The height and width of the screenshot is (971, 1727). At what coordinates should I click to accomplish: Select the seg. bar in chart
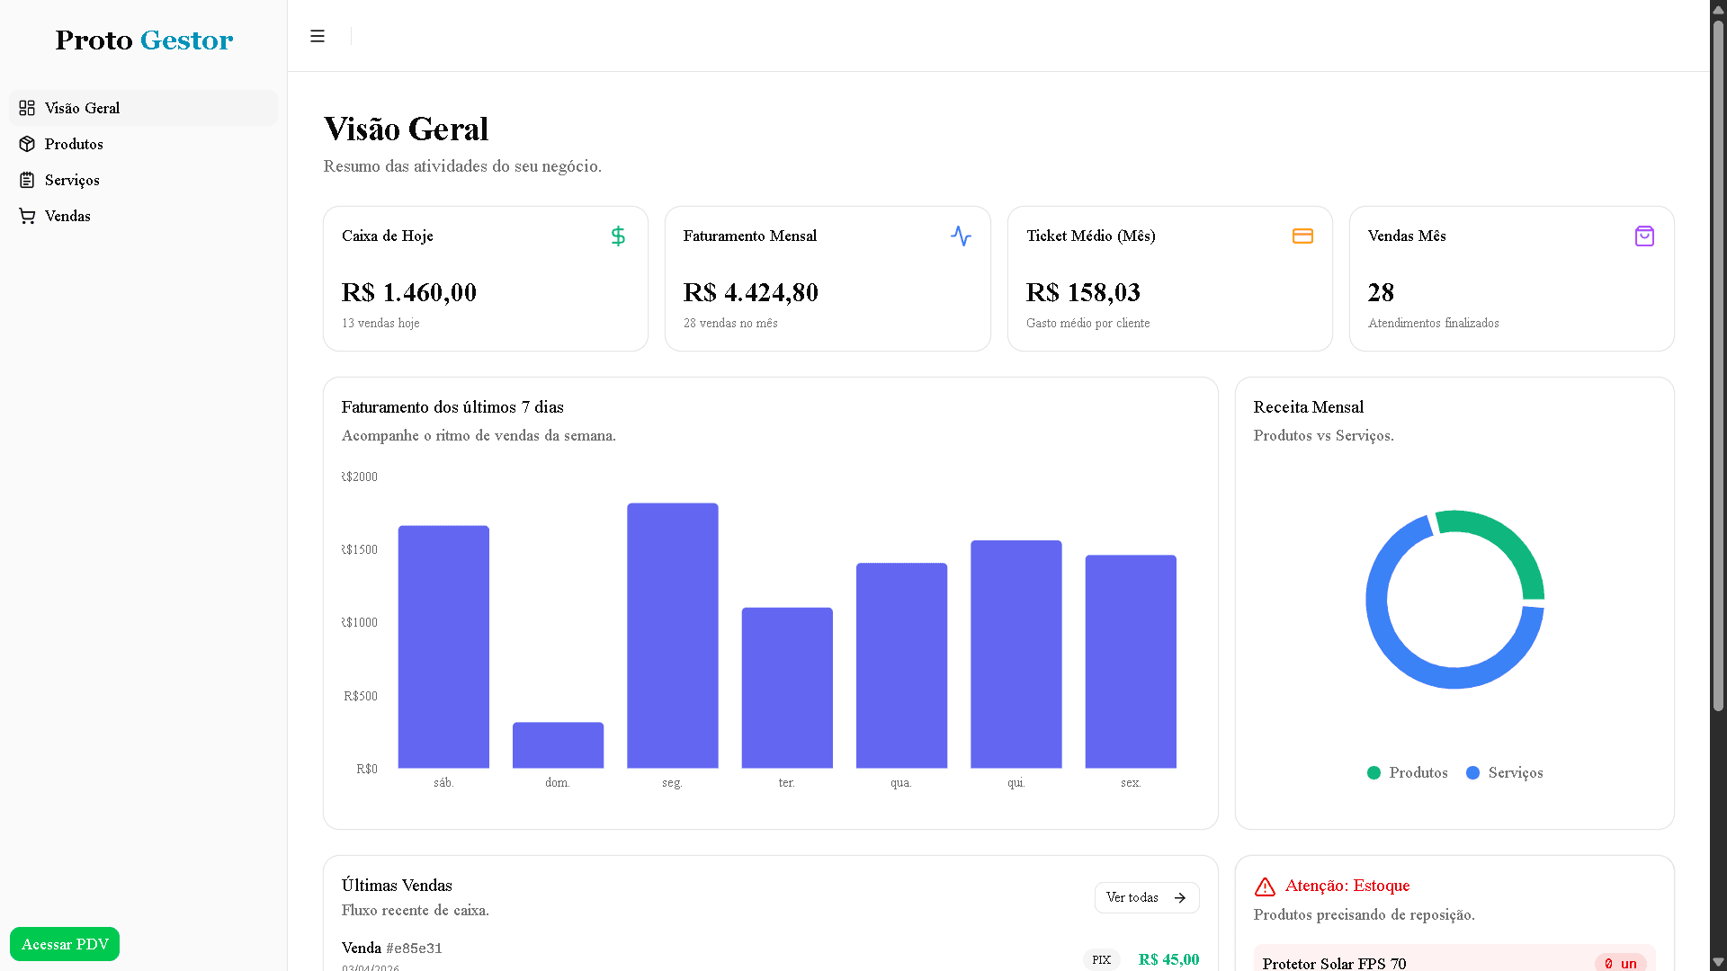point(672,635)
